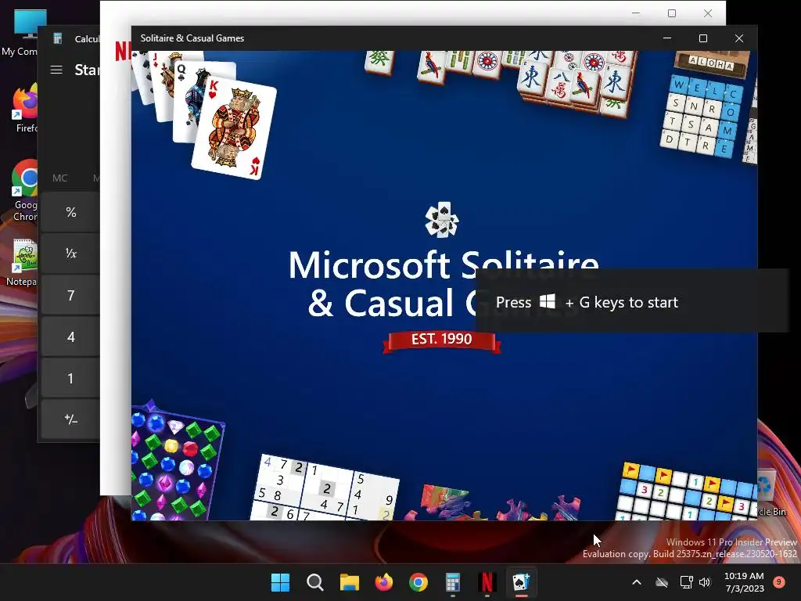
Task: Click the Calculator app icon in title bar
Action: pos(58,39)
